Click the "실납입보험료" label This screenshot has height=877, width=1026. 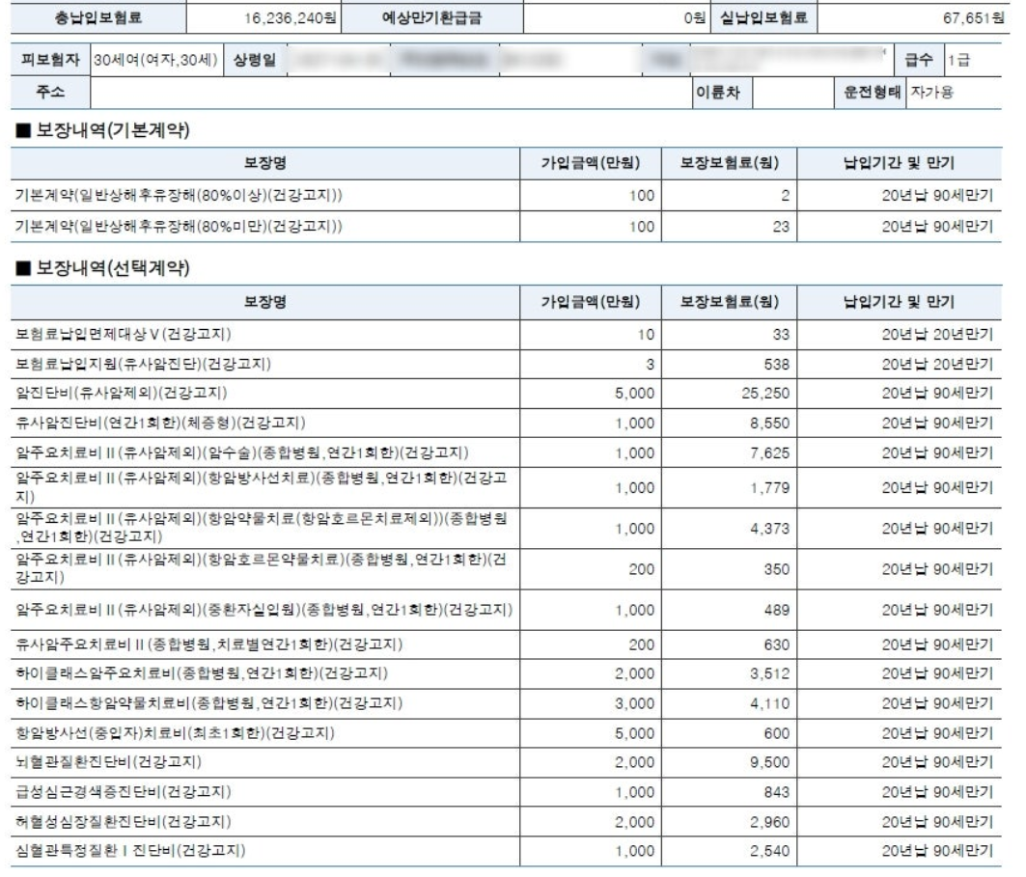tap(763, 17)
